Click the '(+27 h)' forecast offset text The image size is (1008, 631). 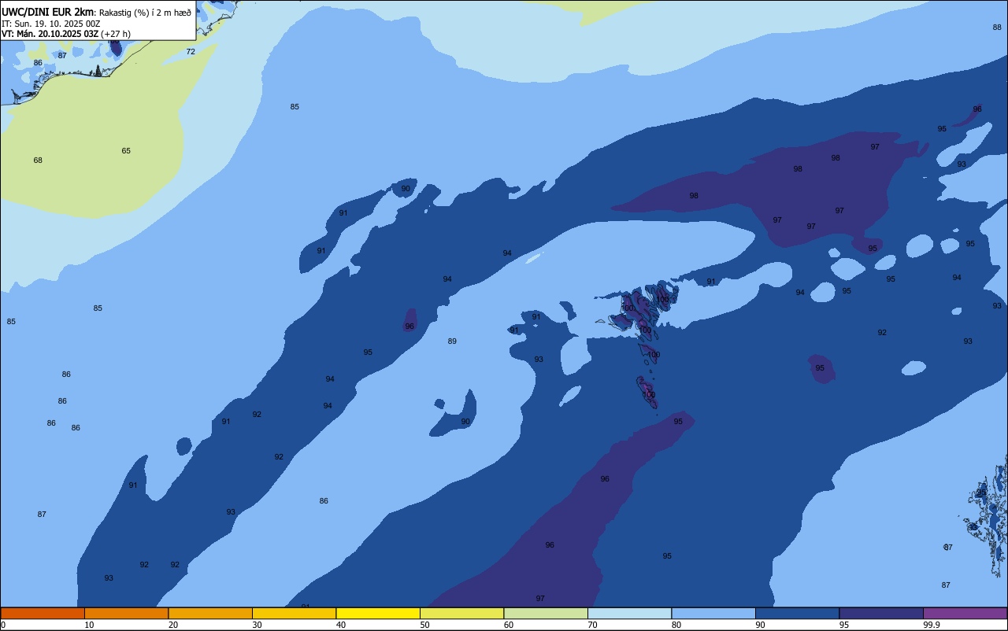[116, 34]
